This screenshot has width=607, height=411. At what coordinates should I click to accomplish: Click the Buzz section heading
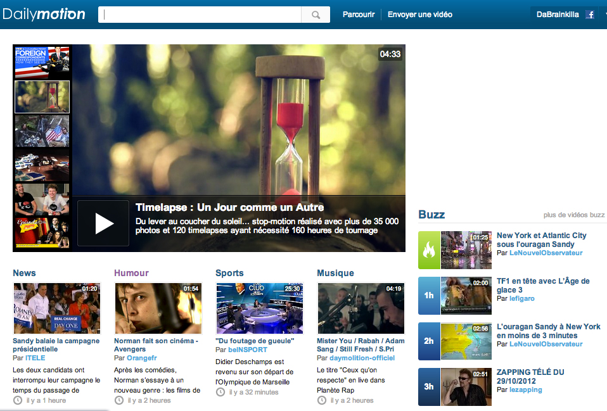click(x=431, y=215)
